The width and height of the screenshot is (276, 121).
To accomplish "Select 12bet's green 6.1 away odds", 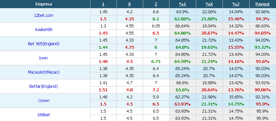I will pos(156,19).
